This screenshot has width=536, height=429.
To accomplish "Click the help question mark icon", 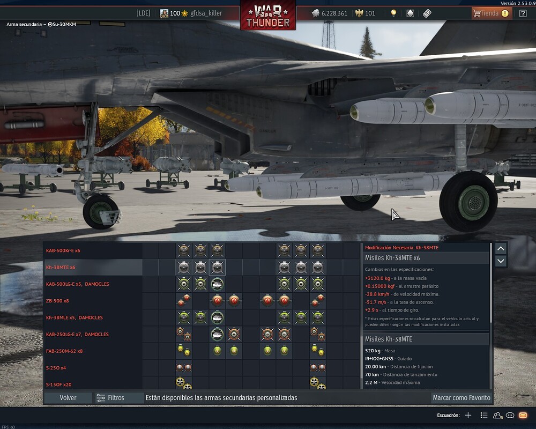I will [x=523, y=13].
